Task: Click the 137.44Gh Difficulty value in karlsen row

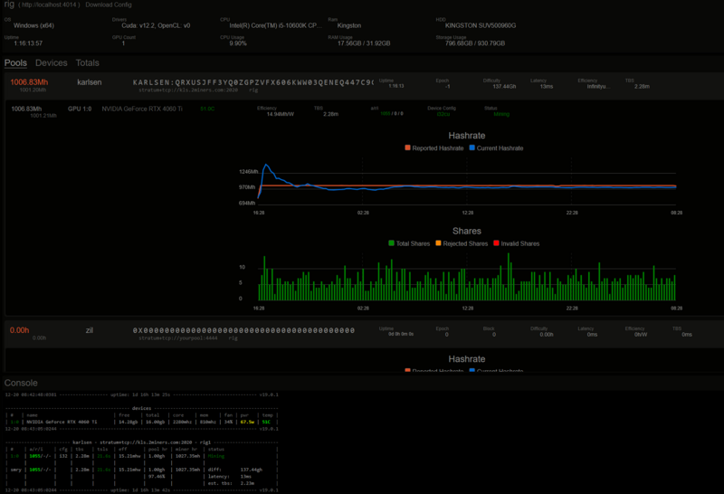Action: pyautogui.click(x=504, y=86)
